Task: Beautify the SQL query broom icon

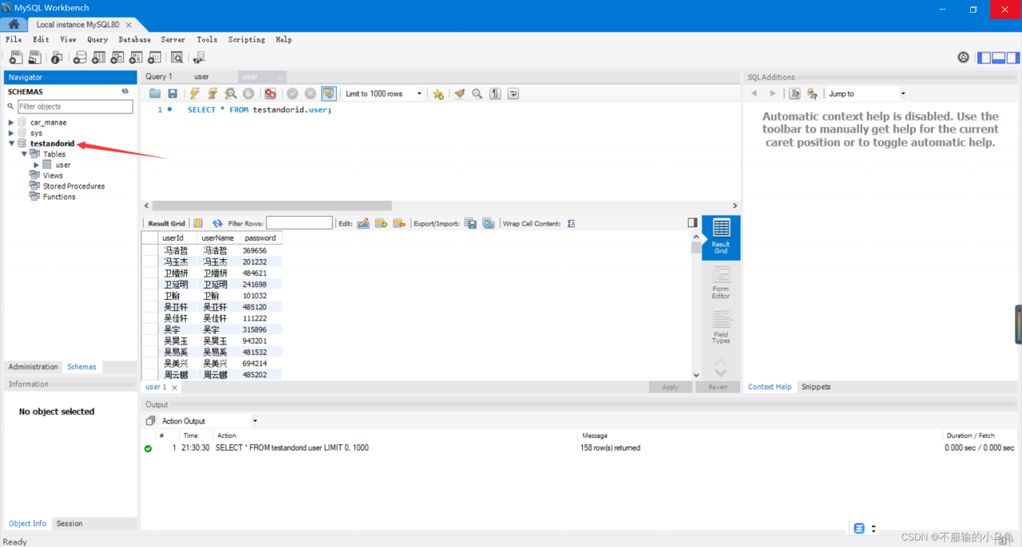Action: (459, 94)
